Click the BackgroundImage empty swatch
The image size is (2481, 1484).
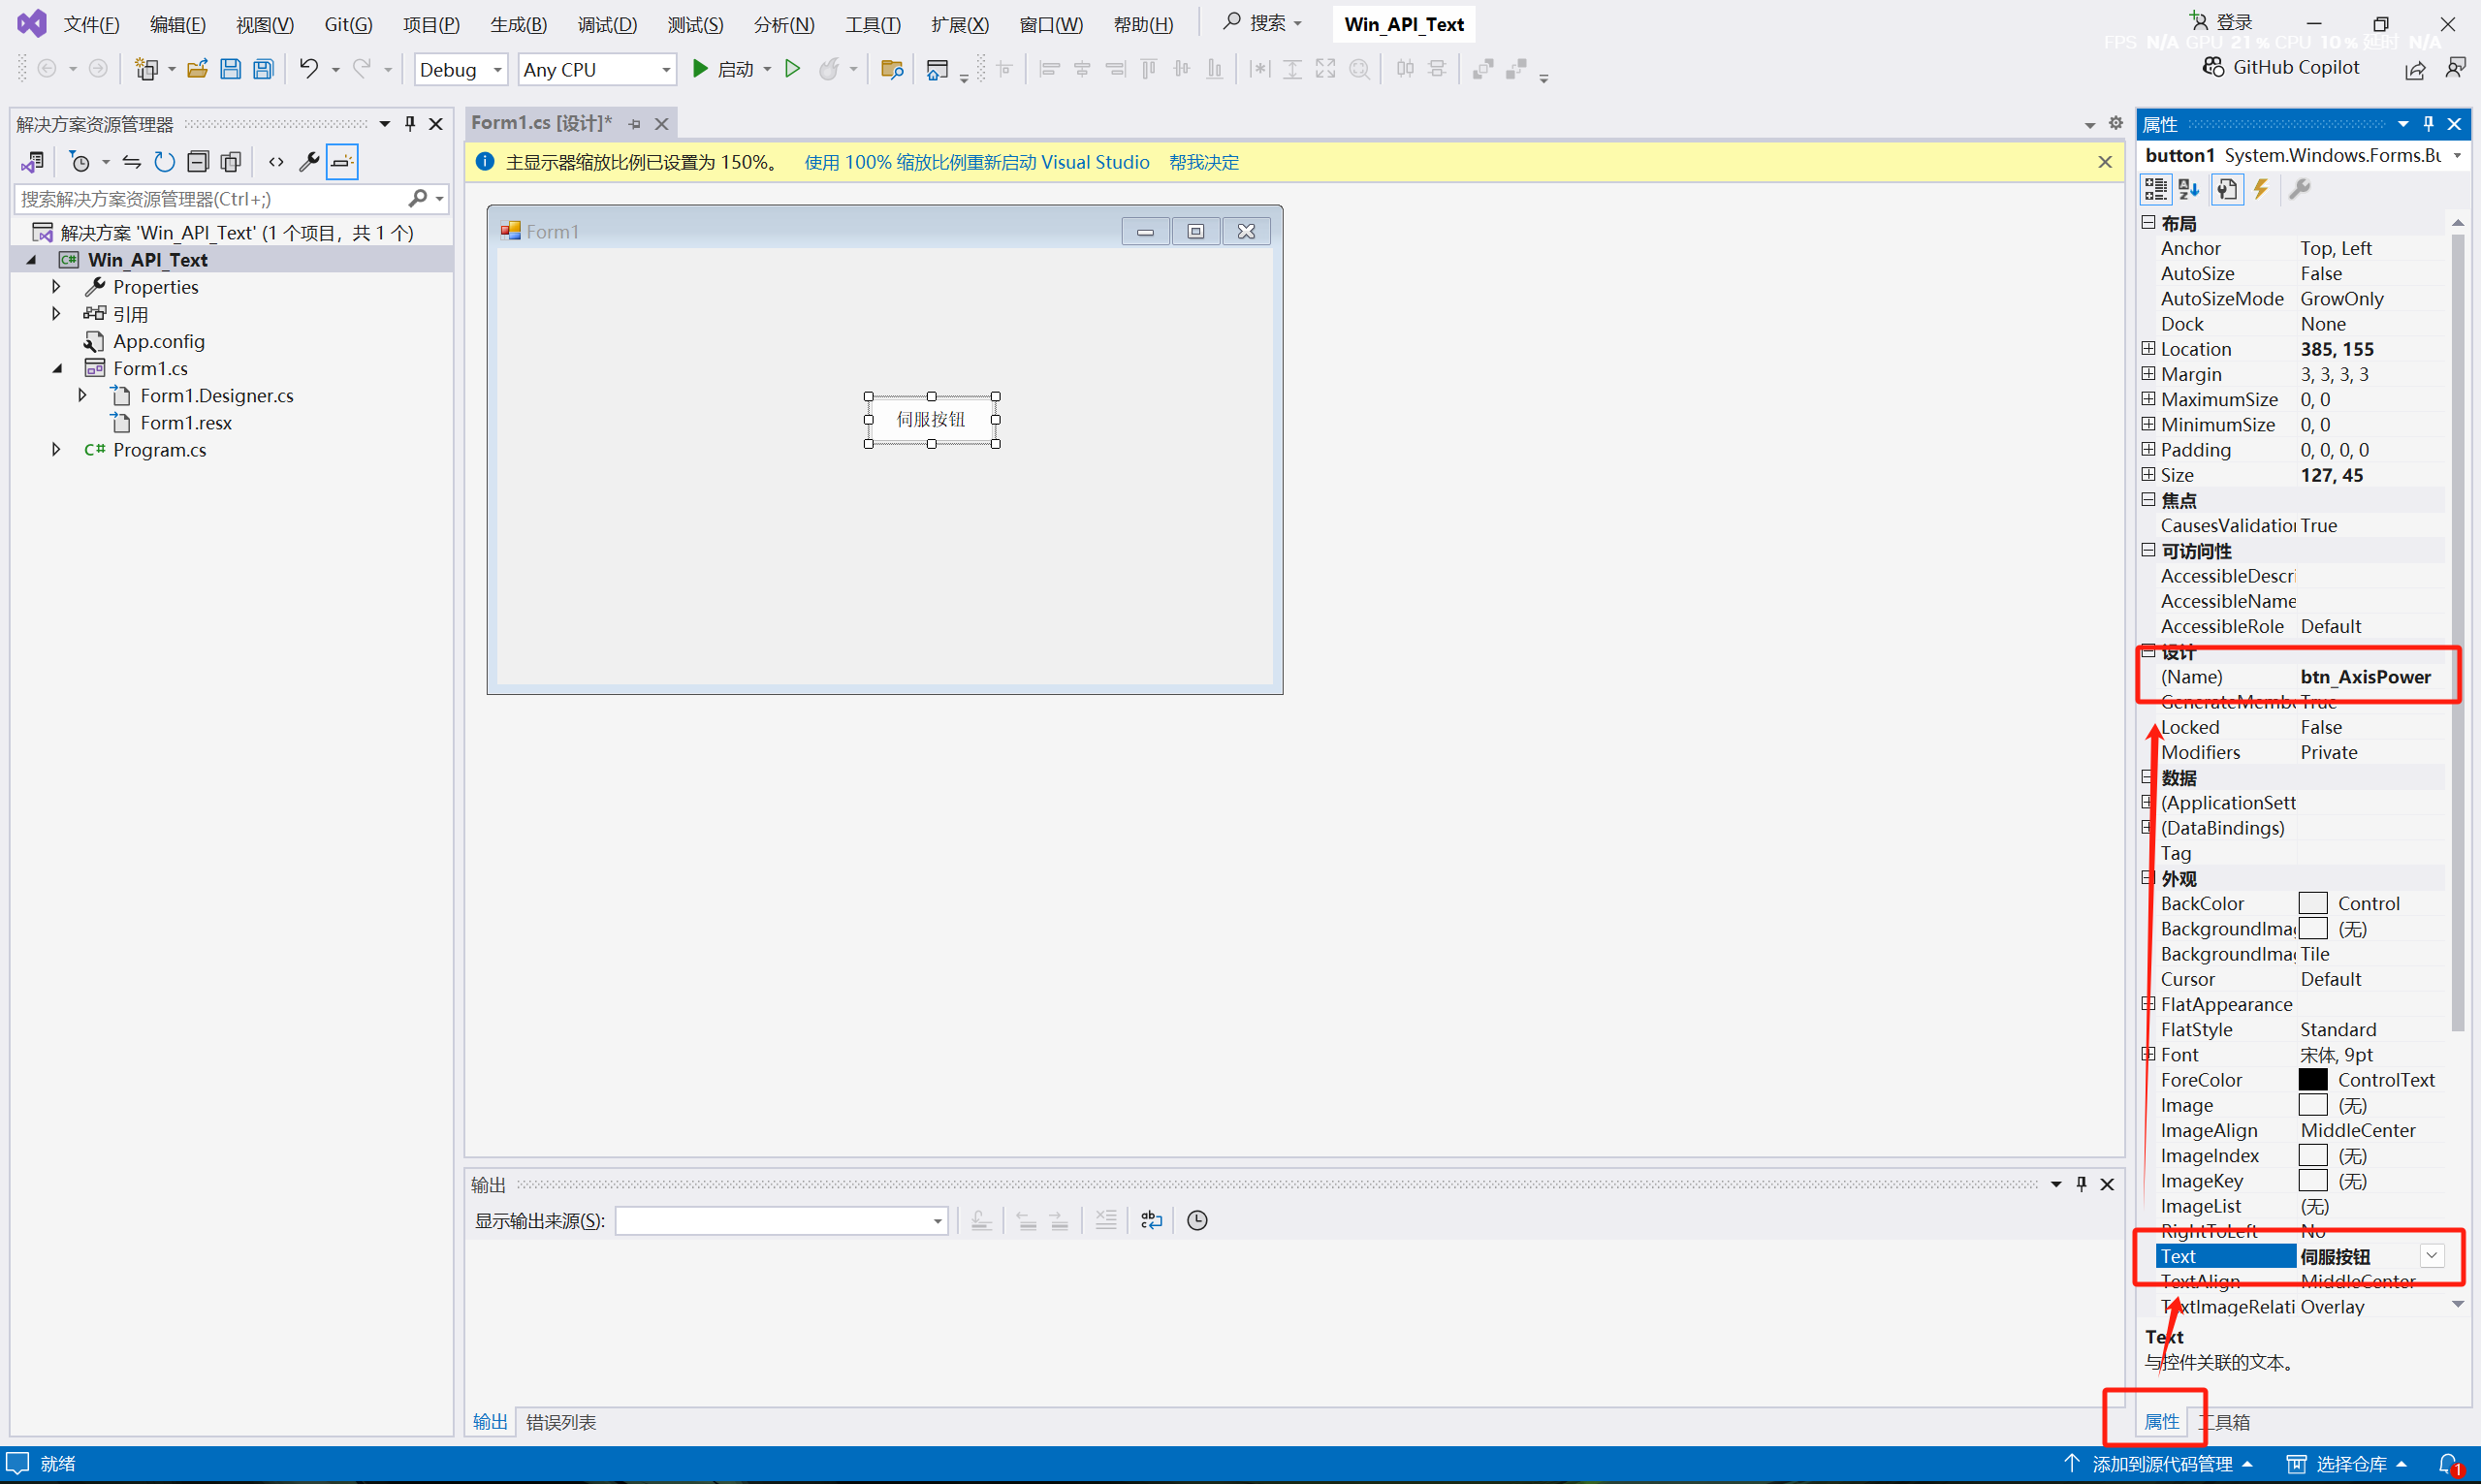click(2313, 929)
